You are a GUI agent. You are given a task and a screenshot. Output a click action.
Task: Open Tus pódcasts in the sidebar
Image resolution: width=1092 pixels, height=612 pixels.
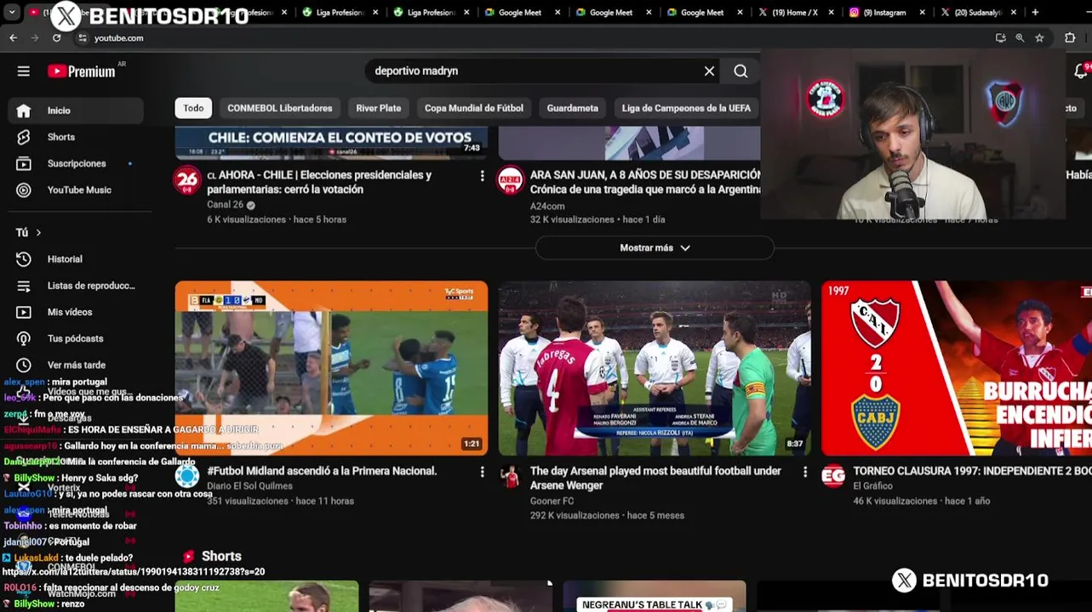76,338
